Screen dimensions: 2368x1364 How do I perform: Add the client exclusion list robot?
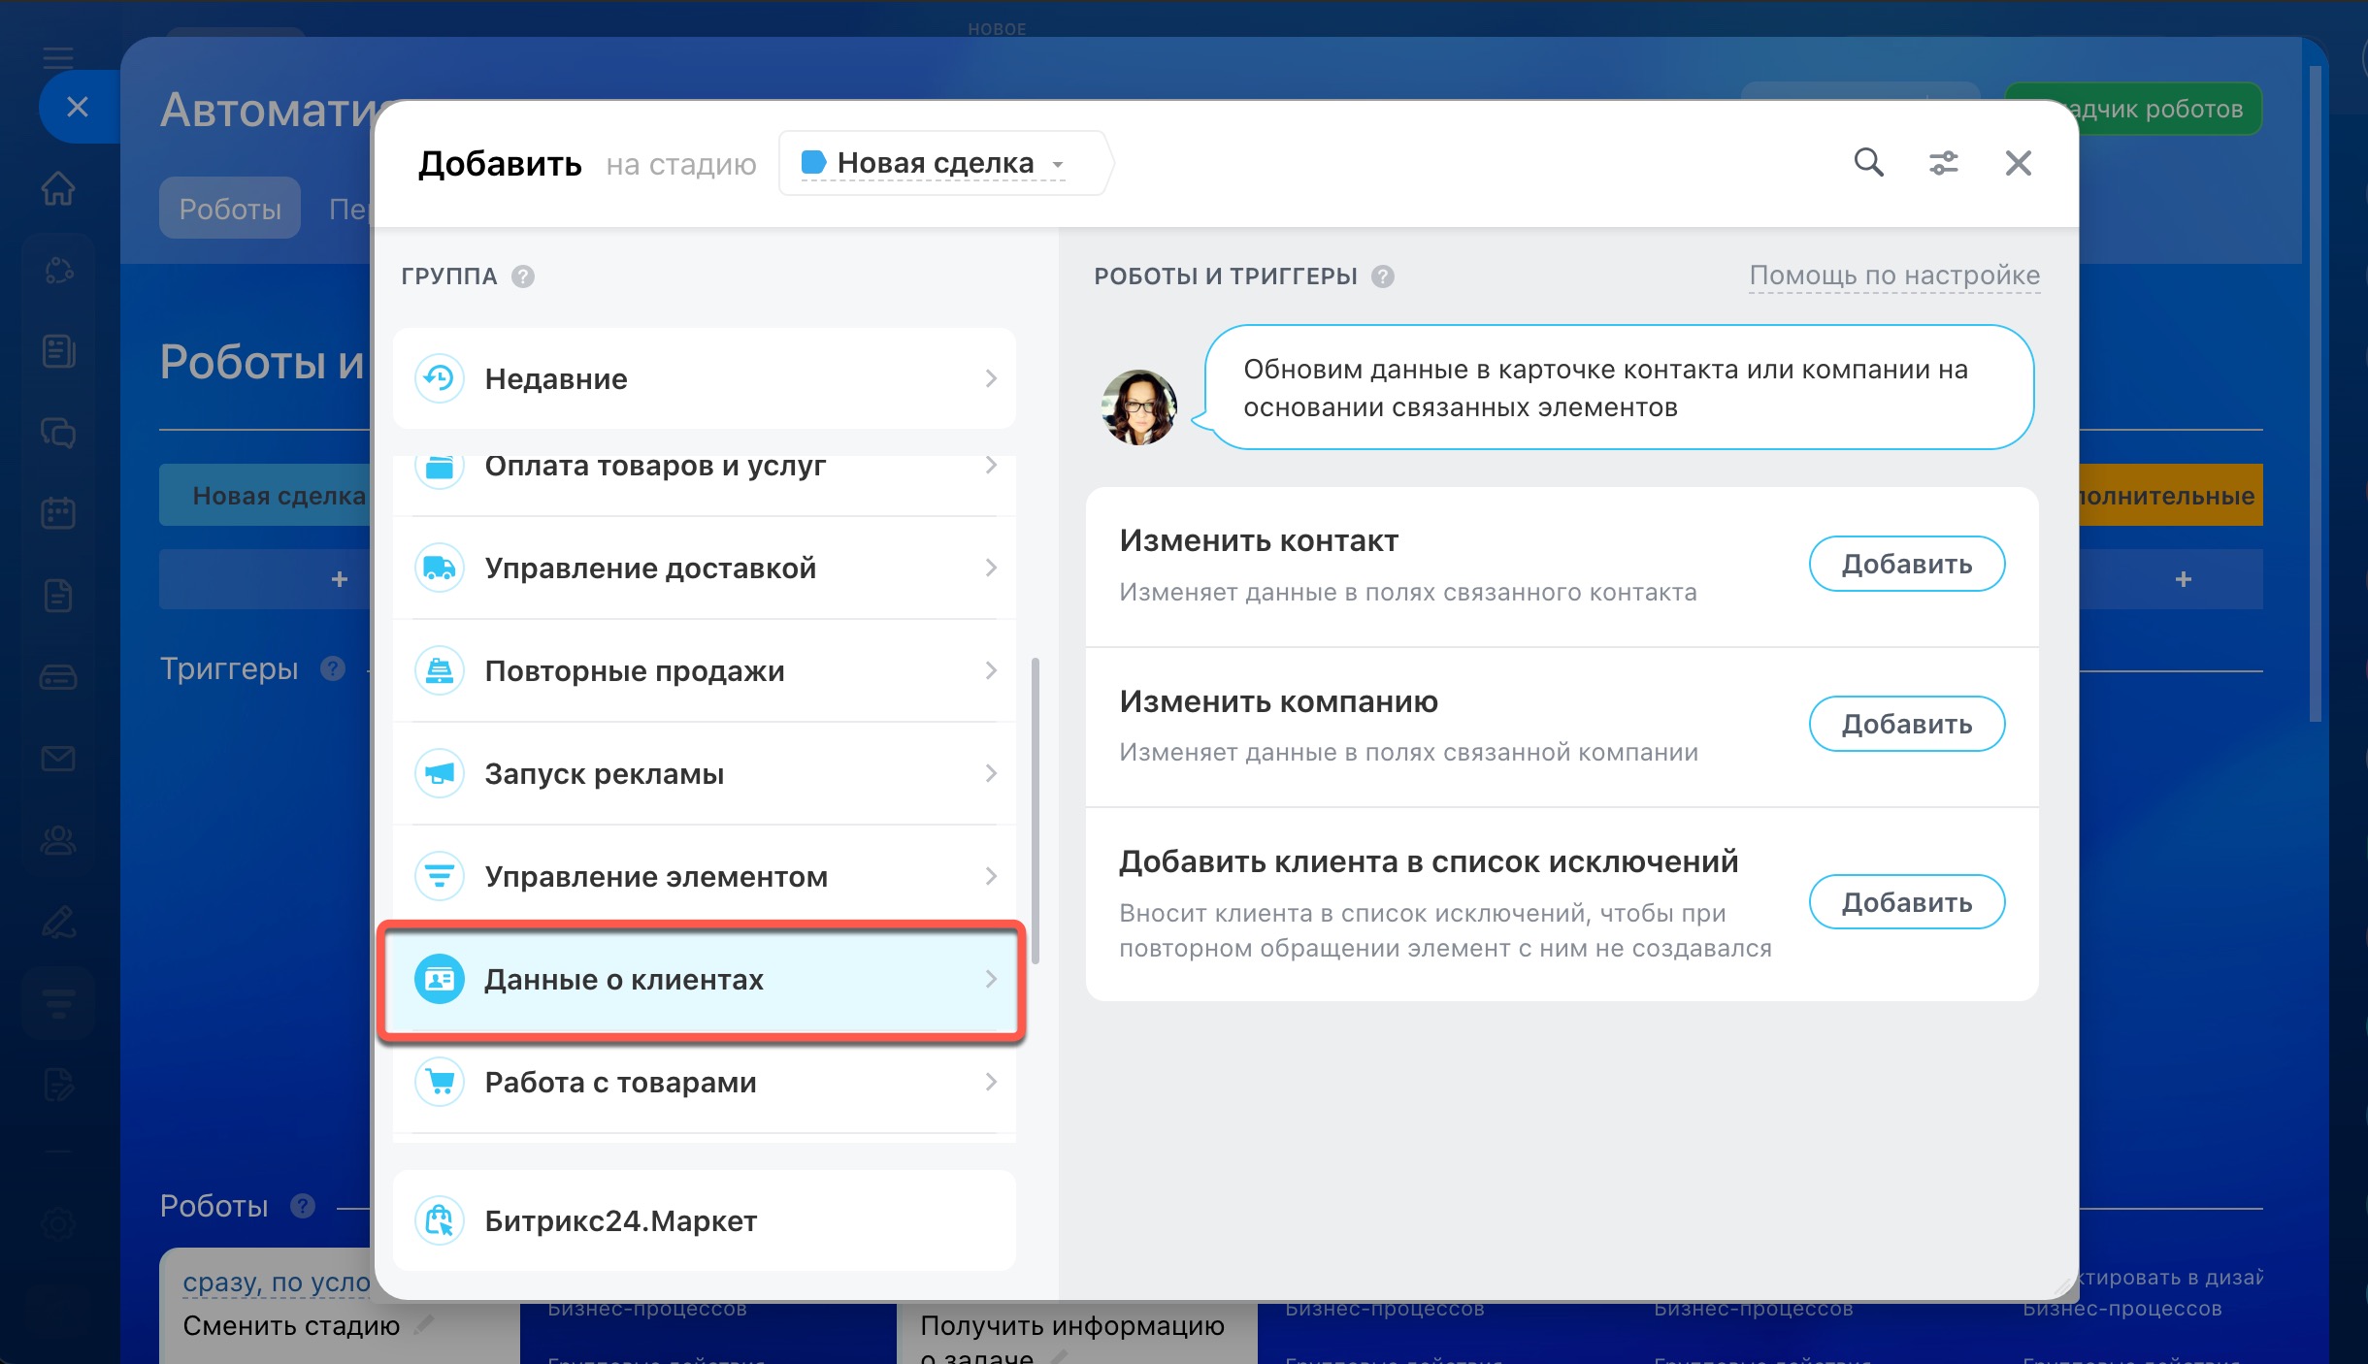coord(1906,902)
